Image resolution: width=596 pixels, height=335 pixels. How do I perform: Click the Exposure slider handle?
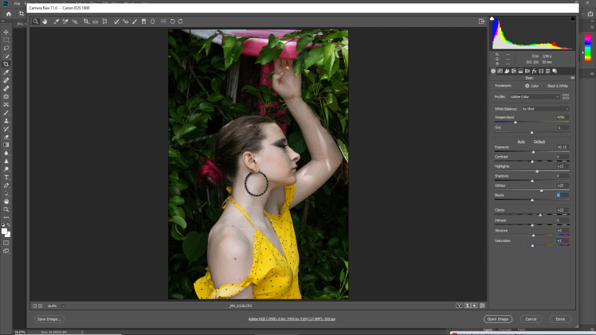pyautogui.click(x=533, y=152)
